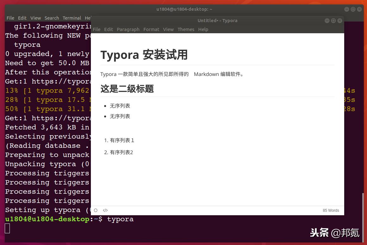Open the Help menu in Typora

tap(203, 29)
